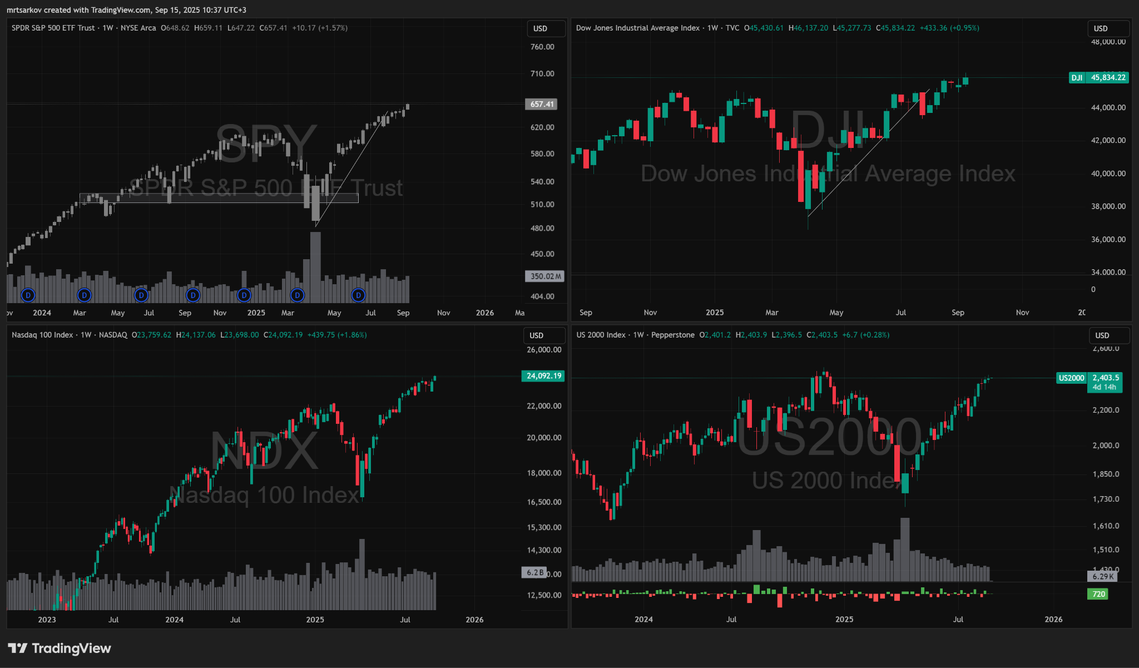Open the USD currency dropdown on US 2000 chart
Image resolution: width=1139 pixels, height=668 pixels.
point(1108,335)
